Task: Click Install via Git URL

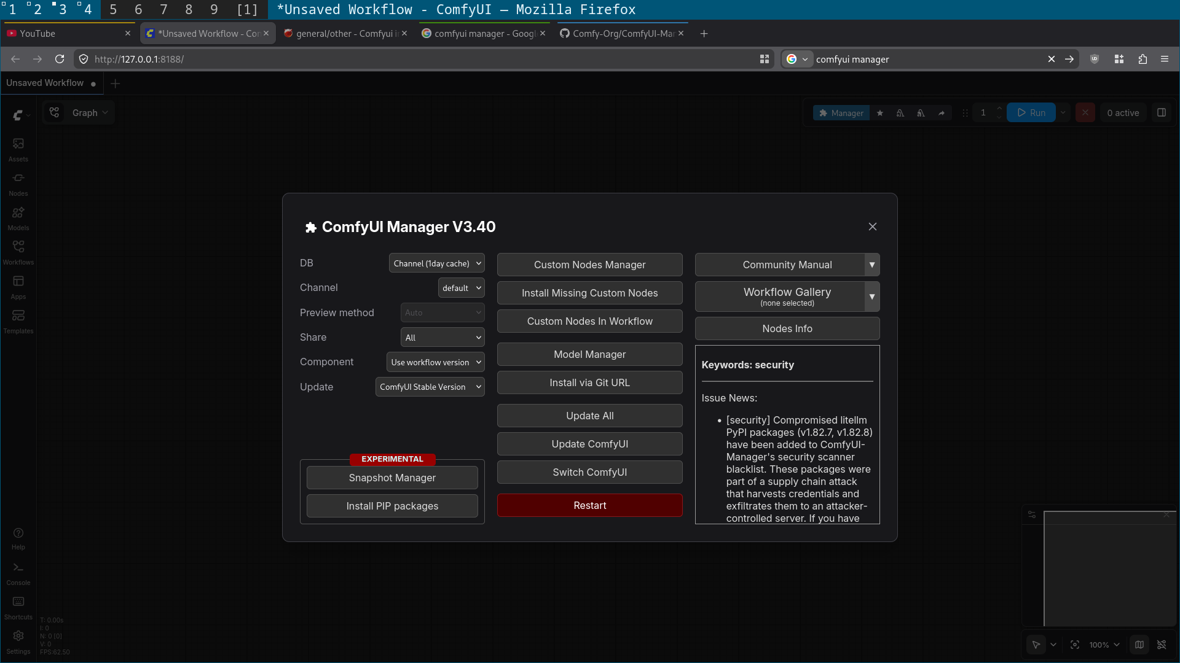Action: coord(590,382)
